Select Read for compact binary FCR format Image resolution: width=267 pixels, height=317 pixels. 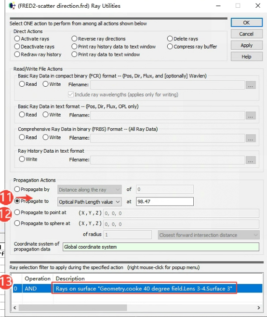pos(28,84)
